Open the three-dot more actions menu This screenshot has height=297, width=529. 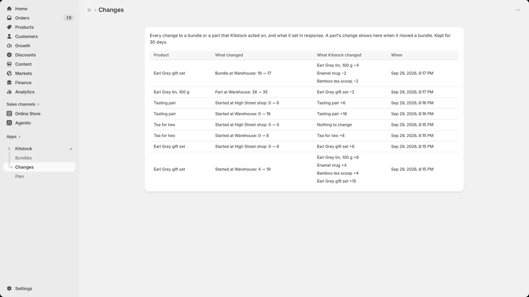click(518, 10)
